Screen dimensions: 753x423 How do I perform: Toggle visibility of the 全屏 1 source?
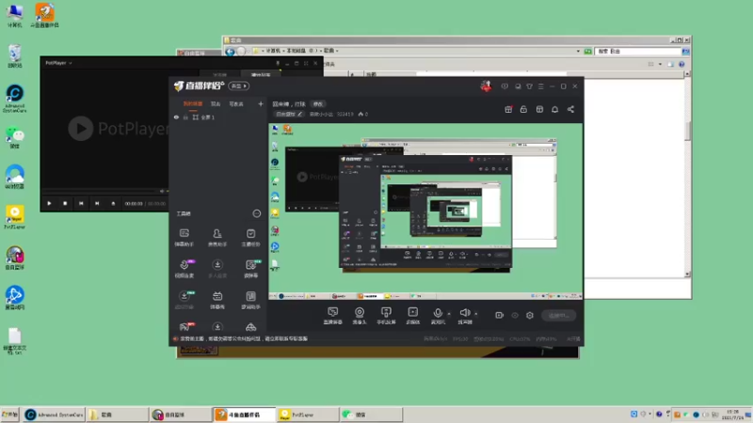[176, 117]
